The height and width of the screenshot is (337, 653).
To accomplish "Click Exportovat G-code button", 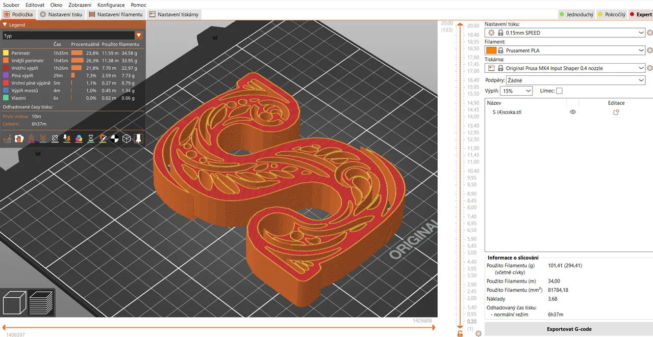I will click(x=569, y=329).
